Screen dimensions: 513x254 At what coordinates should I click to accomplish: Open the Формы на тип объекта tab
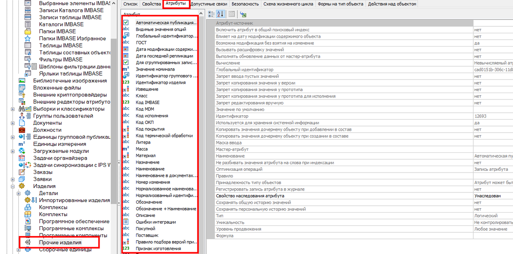click(x=340, y=4)
